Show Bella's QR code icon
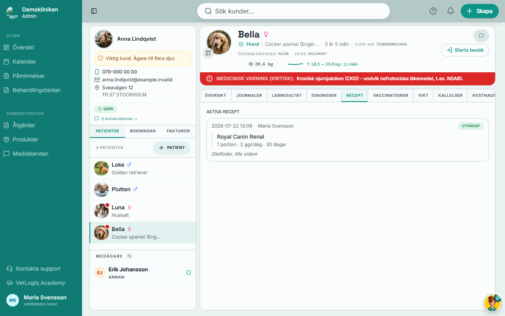The image size is (505, 316). click(208, 53)
